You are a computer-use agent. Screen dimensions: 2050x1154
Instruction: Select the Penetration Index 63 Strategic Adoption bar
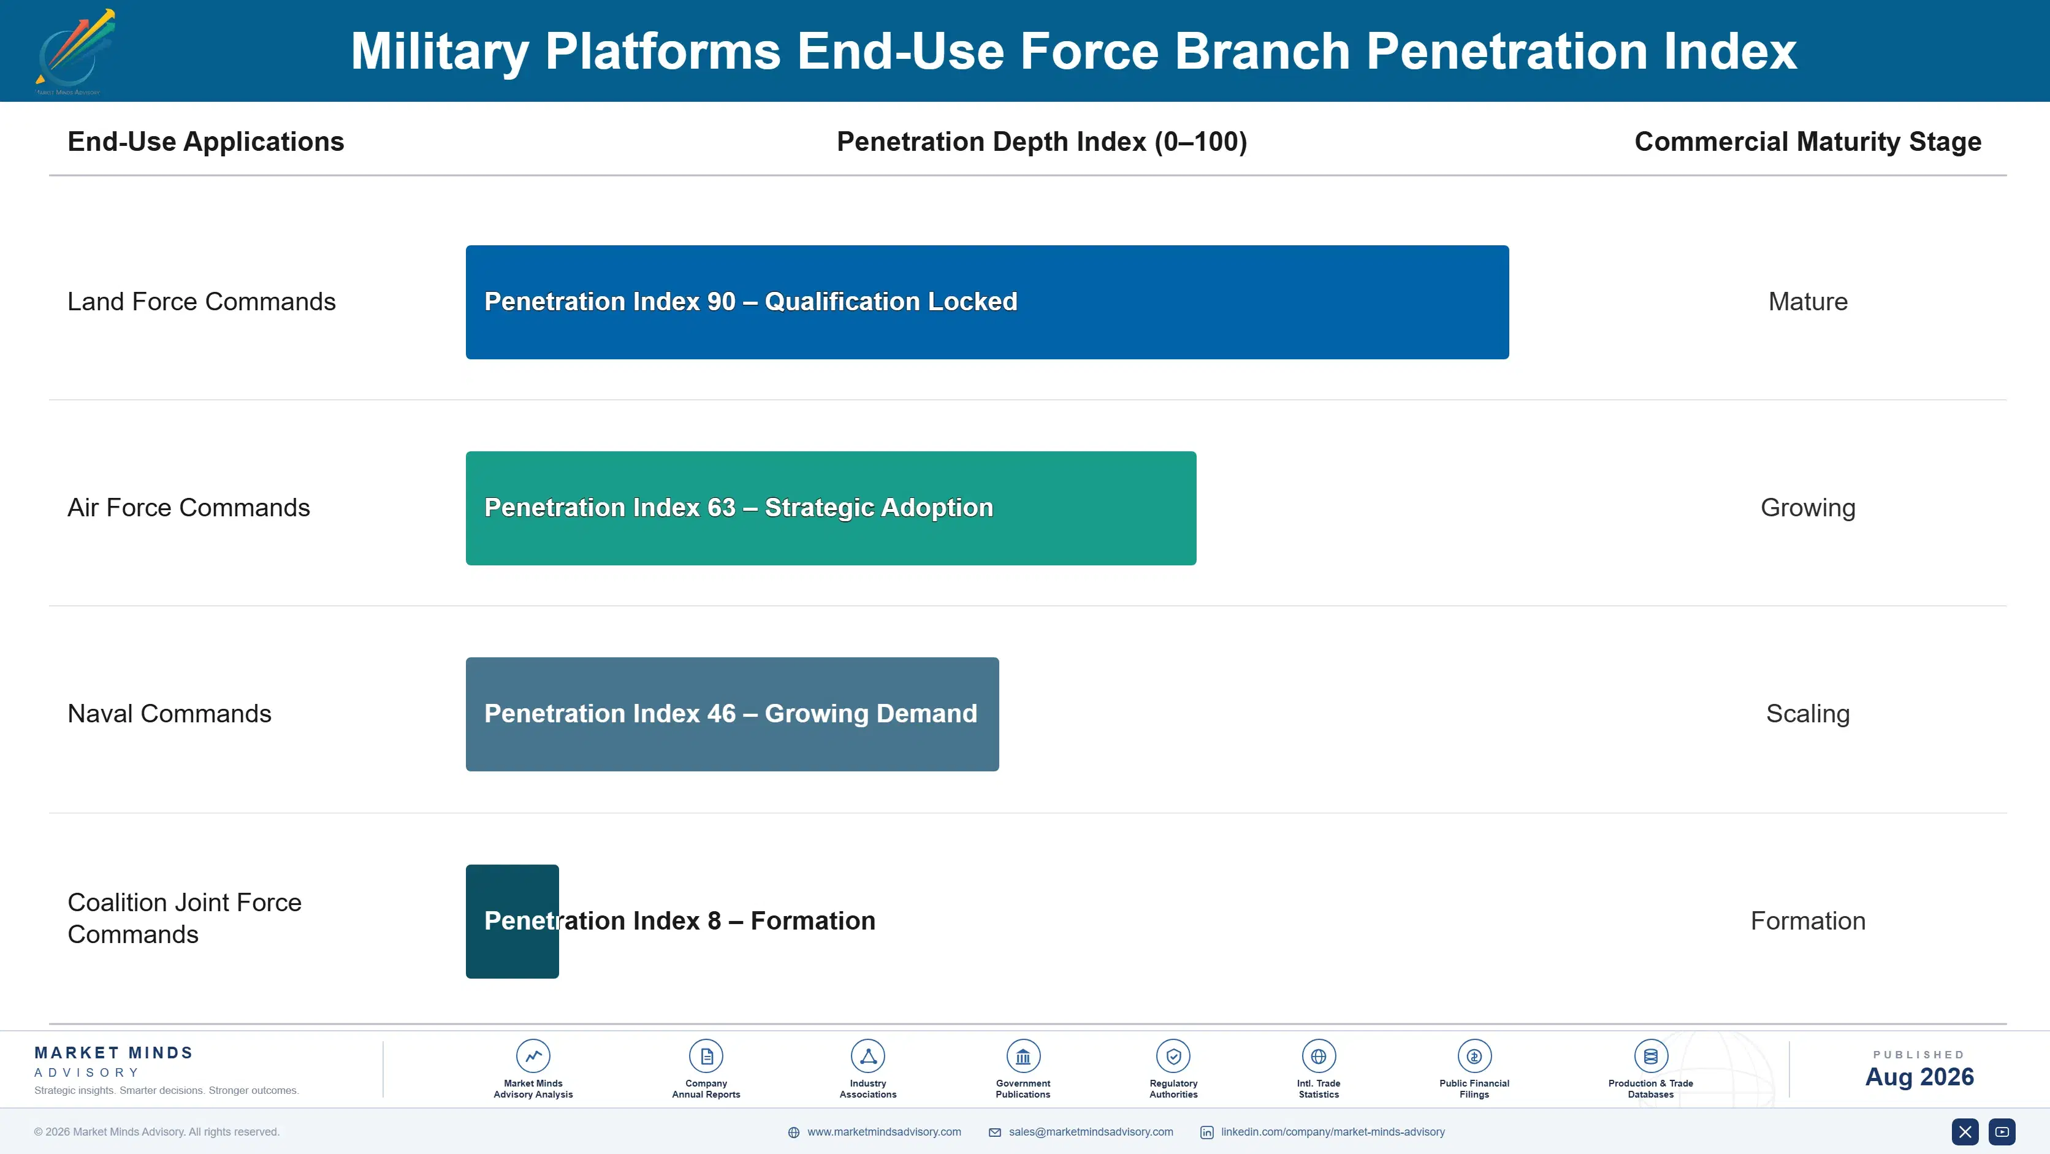[831, 508]
